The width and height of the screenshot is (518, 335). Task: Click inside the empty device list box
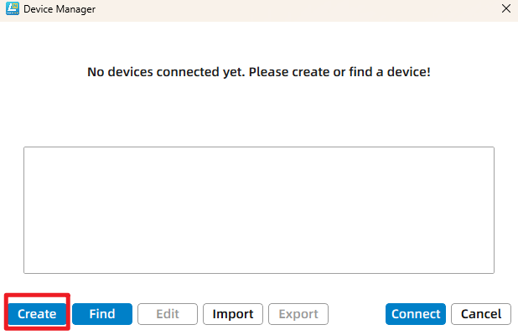pyautogui.click(x=258, y=209)
